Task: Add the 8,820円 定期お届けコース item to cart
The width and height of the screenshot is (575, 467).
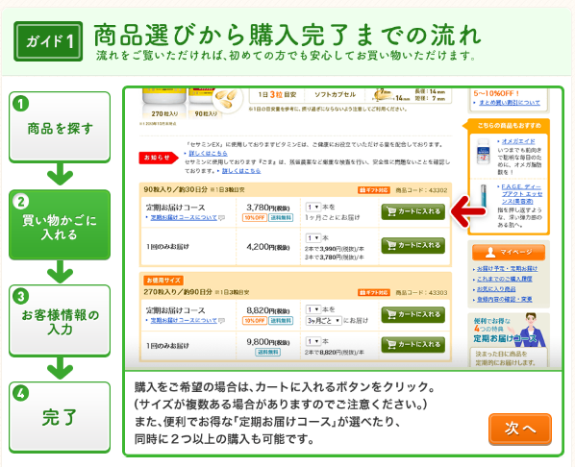Action: [x=412, y=314]
